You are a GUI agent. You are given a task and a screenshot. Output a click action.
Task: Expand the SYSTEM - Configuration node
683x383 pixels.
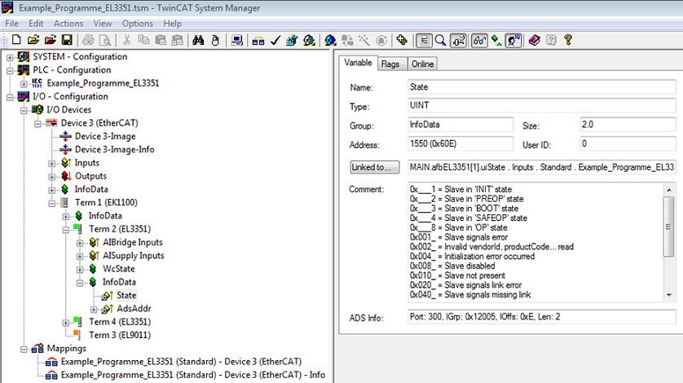[x=10, y=57]
